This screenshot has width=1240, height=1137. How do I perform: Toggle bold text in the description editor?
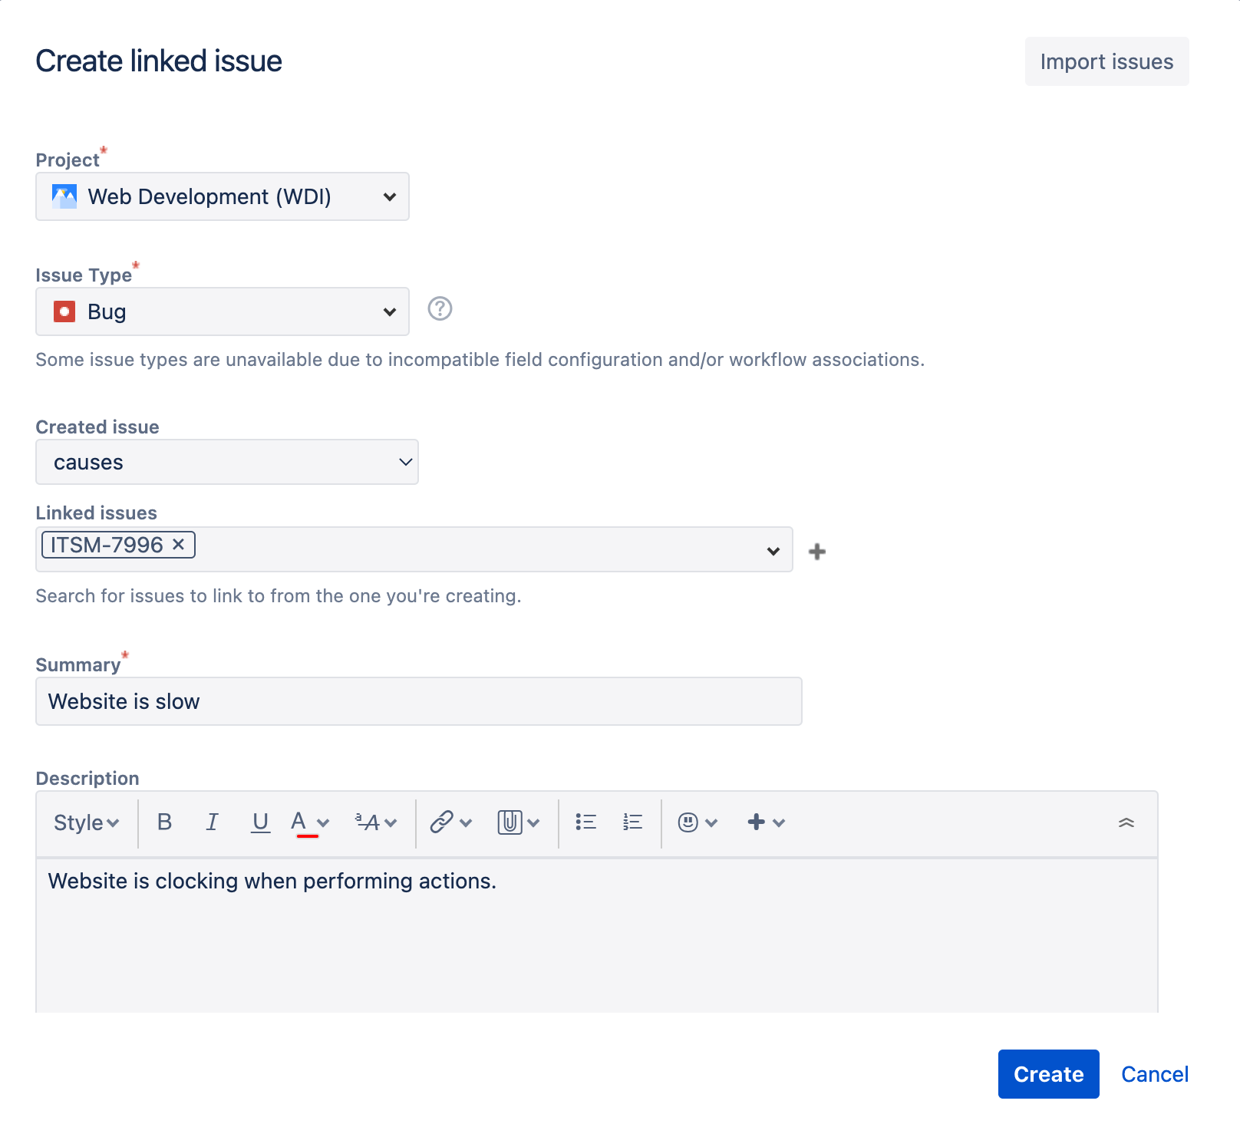tap(163, 822)
